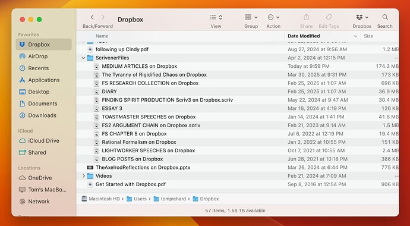This screenshot has width=410, height=226.
Task: Open Applications in the sidebar
Action: (43, 80)
